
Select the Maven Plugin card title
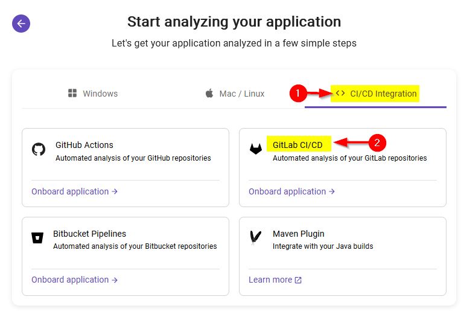299,234
